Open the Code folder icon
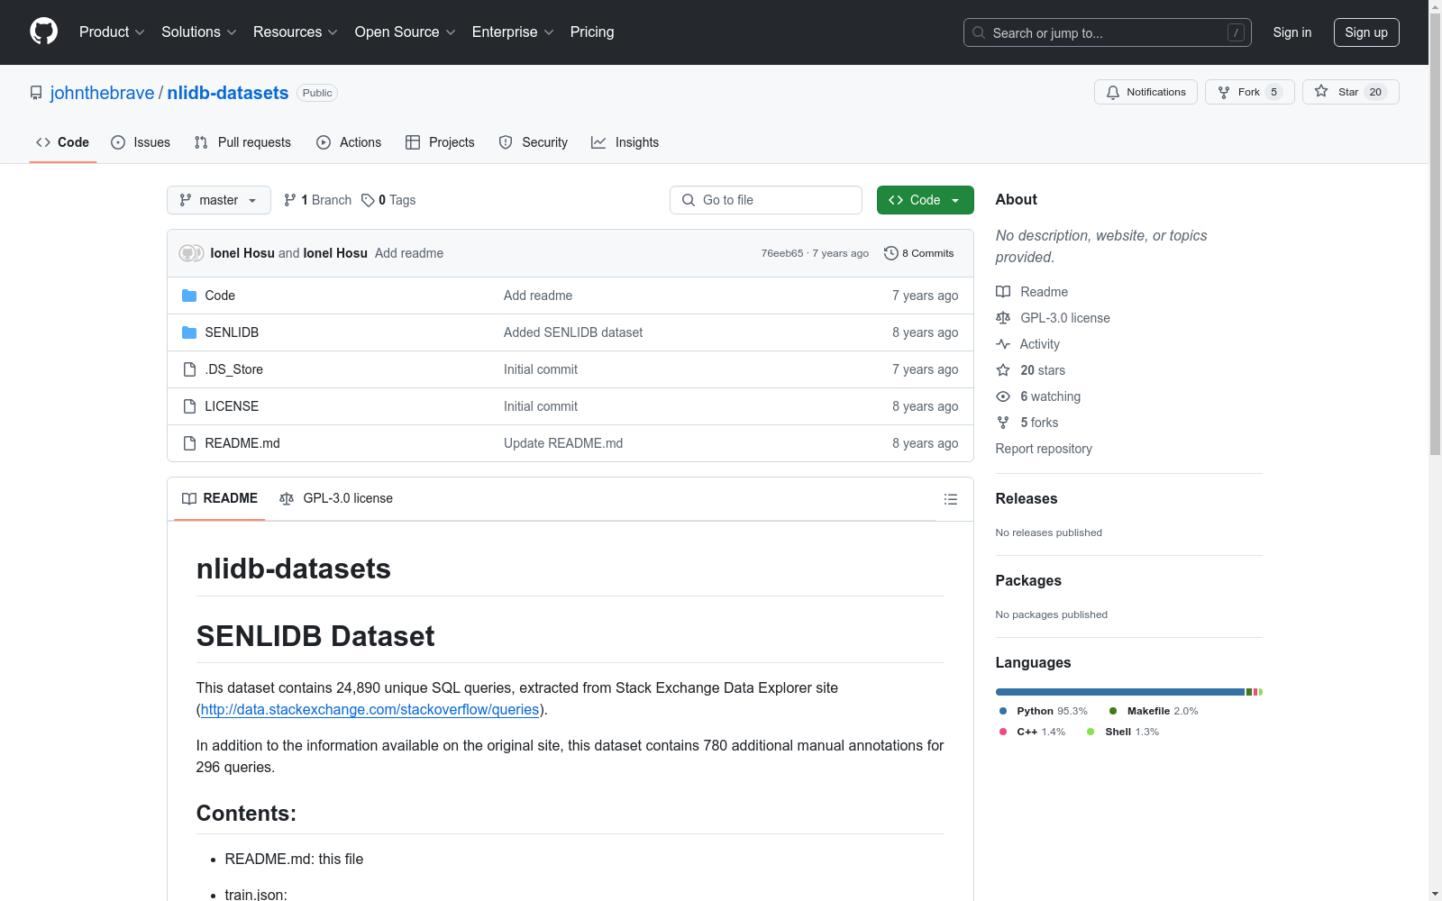This screenshot has height=901, width=1442. [x=189, y=296]
